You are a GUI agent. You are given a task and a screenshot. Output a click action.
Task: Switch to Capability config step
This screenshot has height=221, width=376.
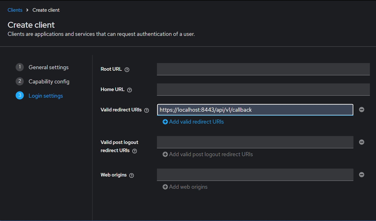pos(49,81)
